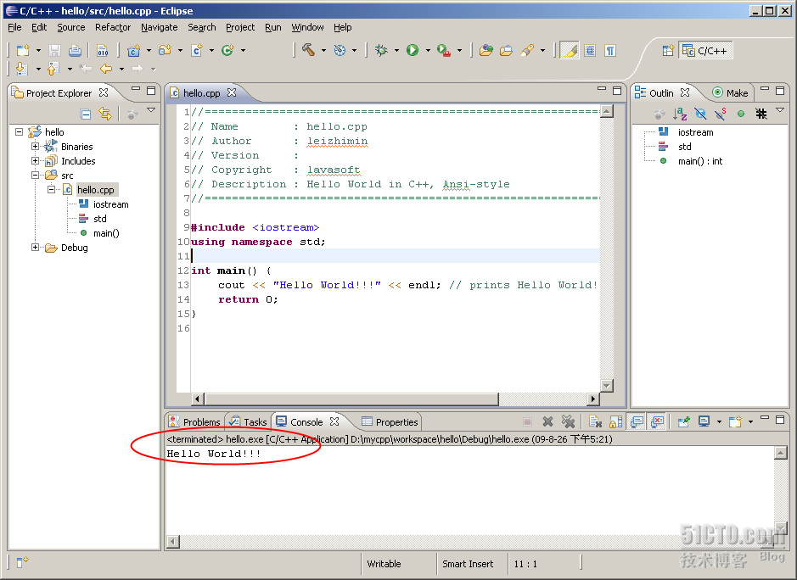
Task: Open the Refactor menu
Action: 113,27
